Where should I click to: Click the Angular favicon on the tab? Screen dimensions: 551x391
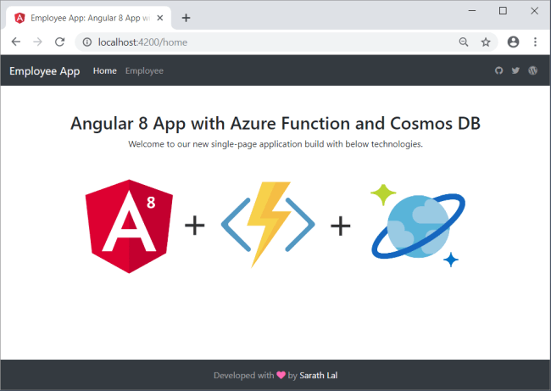[19, 18]
